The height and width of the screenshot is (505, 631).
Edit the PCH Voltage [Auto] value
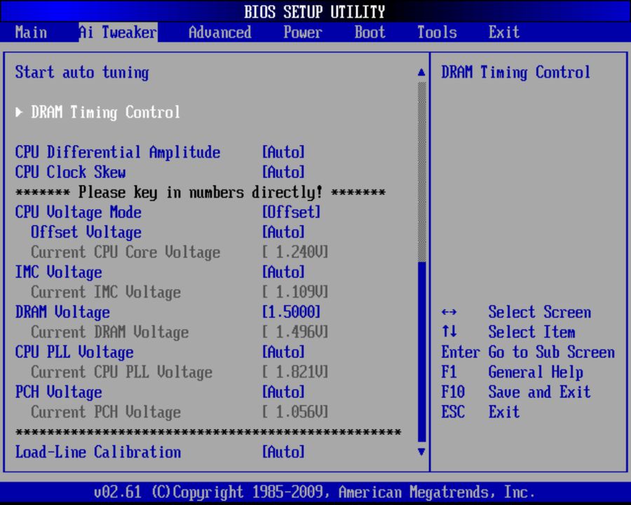tap(283, 392)
